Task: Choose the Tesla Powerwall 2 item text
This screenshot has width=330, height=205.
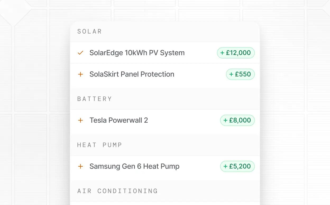Action: click(x=119, y=120)
